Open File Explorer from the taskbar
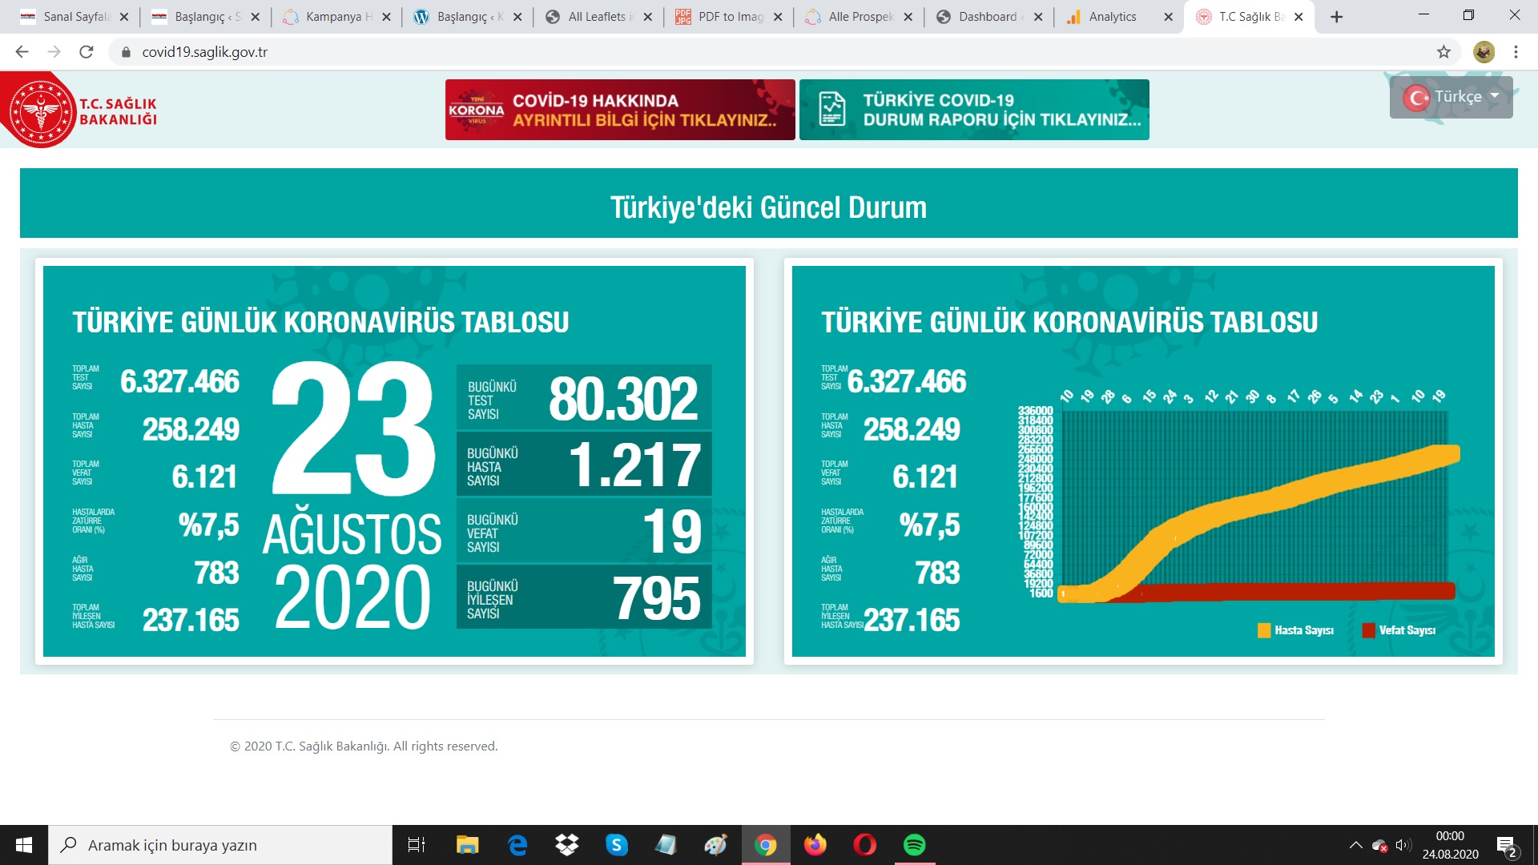 pos(467,845)
